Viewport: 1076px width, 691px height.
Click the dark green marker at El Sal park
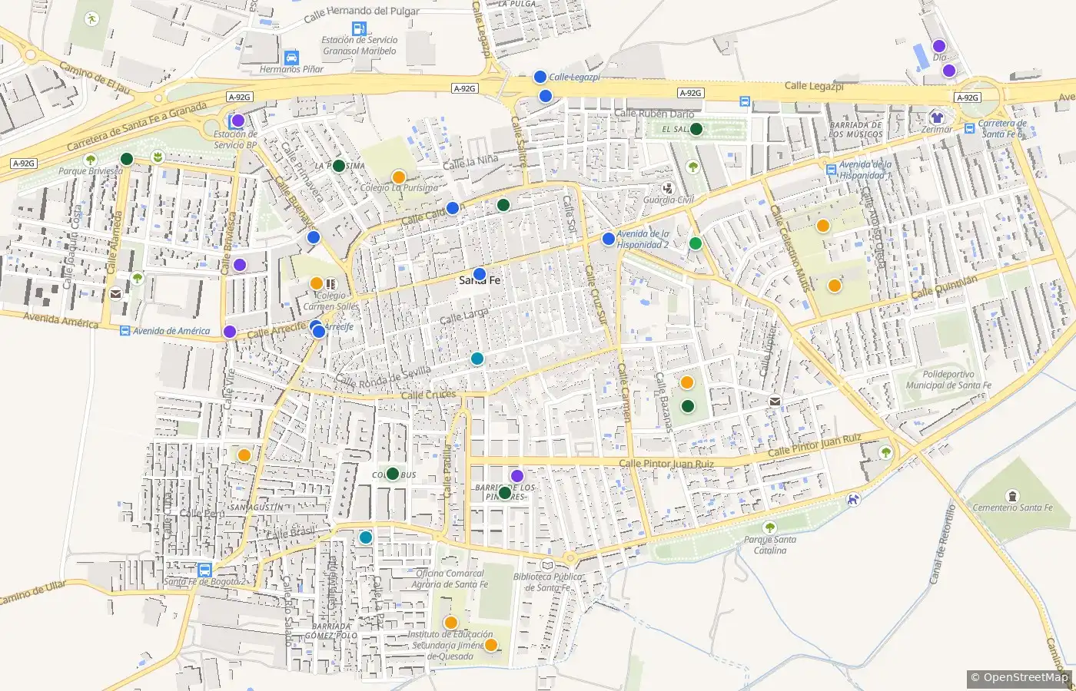pos(696,129)
